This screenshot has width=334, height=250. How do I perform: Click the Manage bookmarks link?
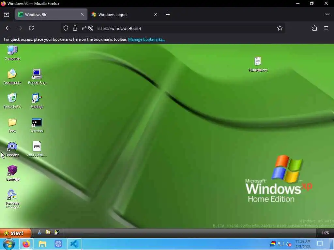146,39
